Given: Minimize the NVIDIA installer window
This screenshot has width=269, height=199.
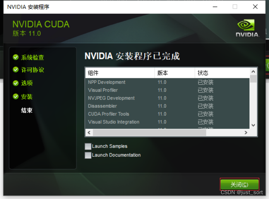Looking at the screenshot, I should click(215, 7).
